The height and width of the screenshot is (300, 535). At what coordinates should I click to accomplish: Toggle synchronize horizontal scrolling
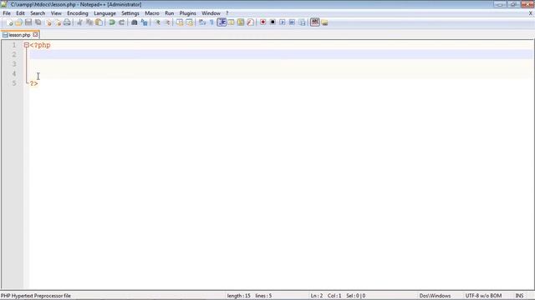pyautogui.click(x=189, y=22)
